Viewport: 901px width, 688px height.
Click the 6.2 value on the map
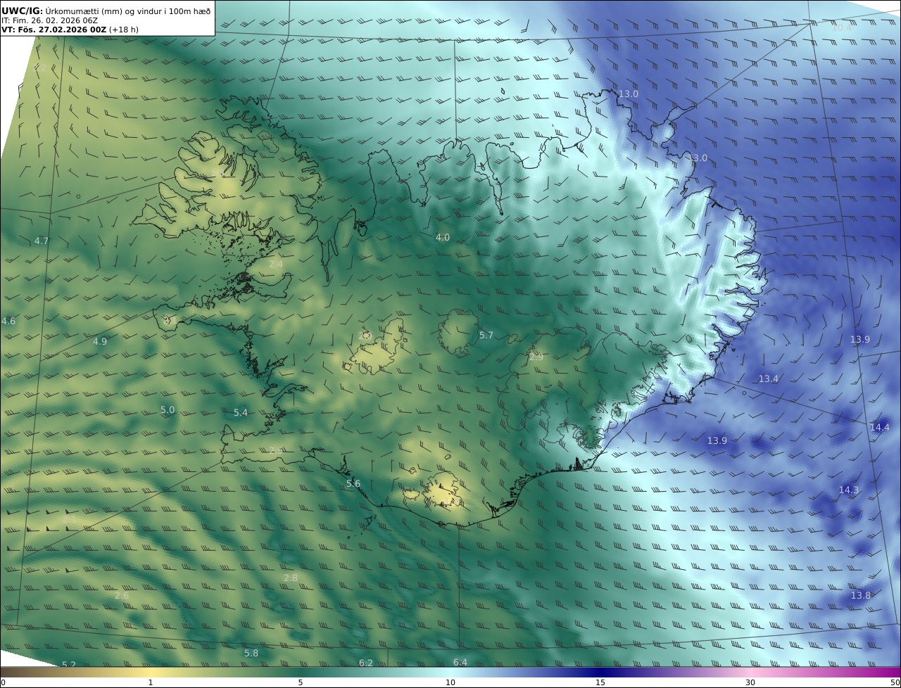[366, 663]
